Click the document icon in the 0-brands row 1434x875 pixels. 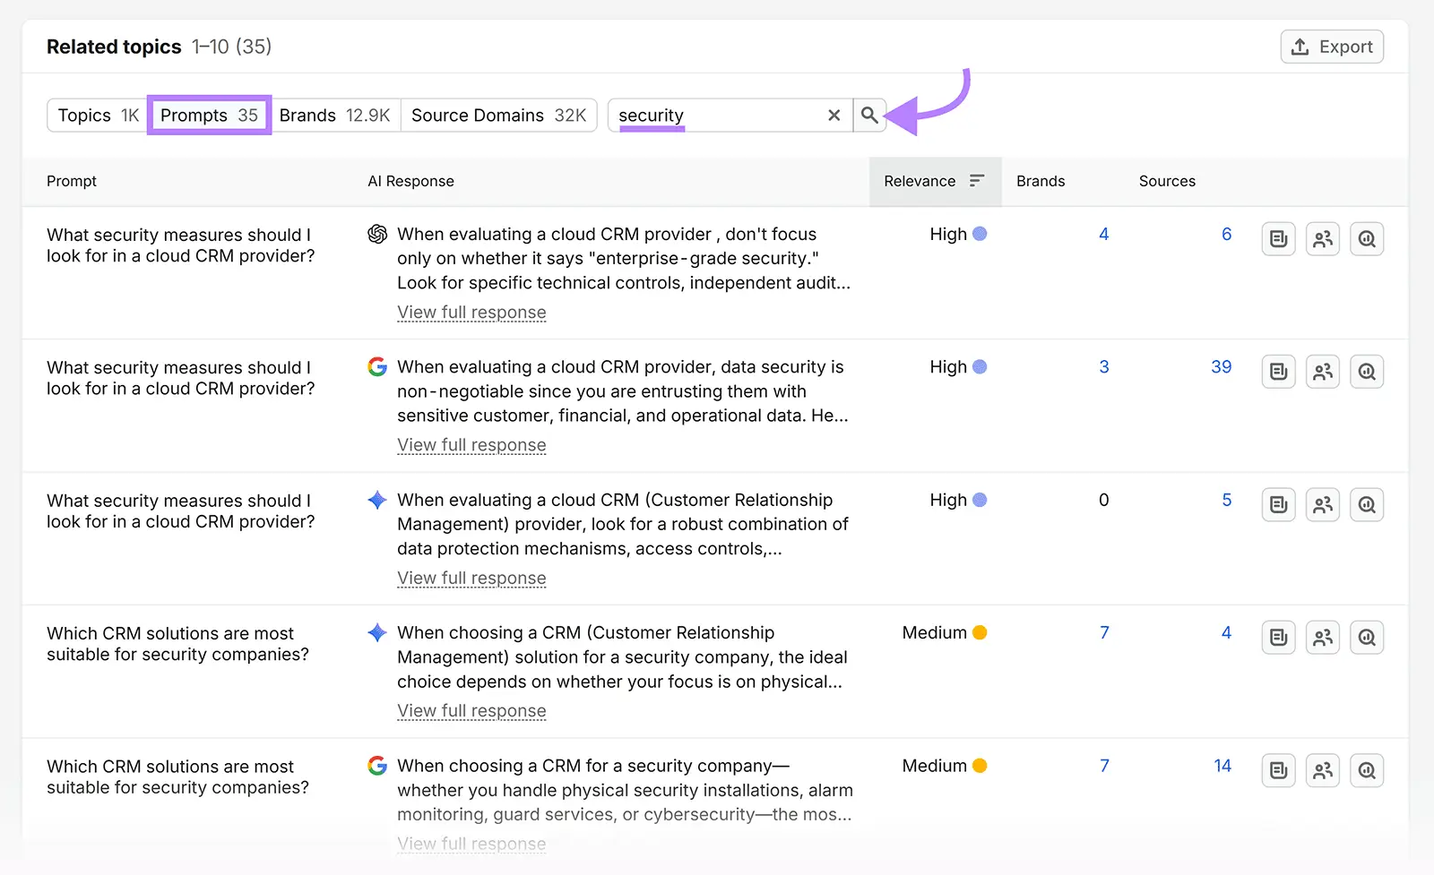1279,505
